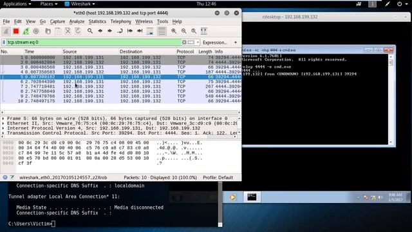Click Profile: Default in status bar
The height and width of the screenshot is (232, 412).
[x=218, y=178]
